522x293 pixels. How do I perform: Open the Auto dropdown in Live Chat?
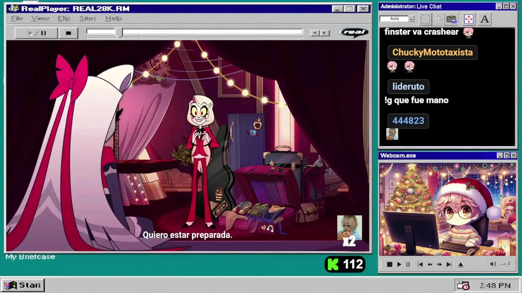click(411, 19)
